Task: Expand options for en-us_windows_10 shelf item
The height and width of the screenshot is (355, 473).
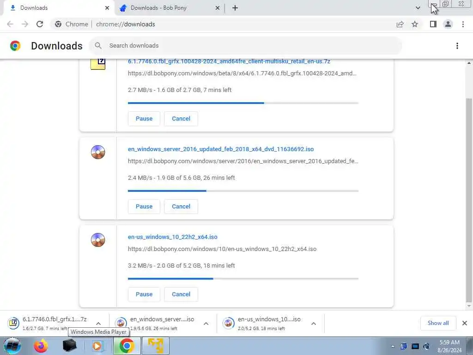Action: click(314, 324)
